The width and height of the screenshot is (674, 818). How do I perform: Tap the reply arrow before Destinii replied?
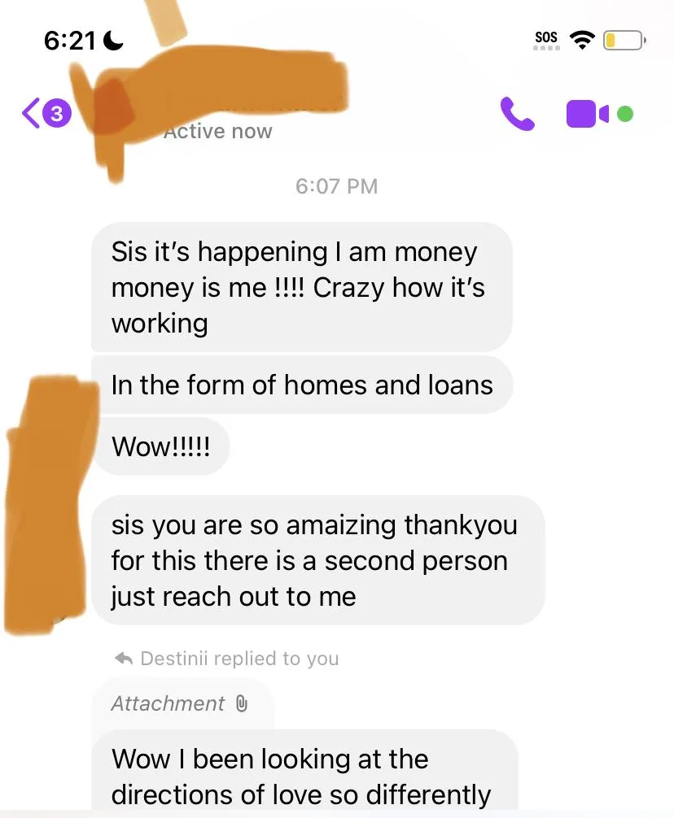[123, 659]
